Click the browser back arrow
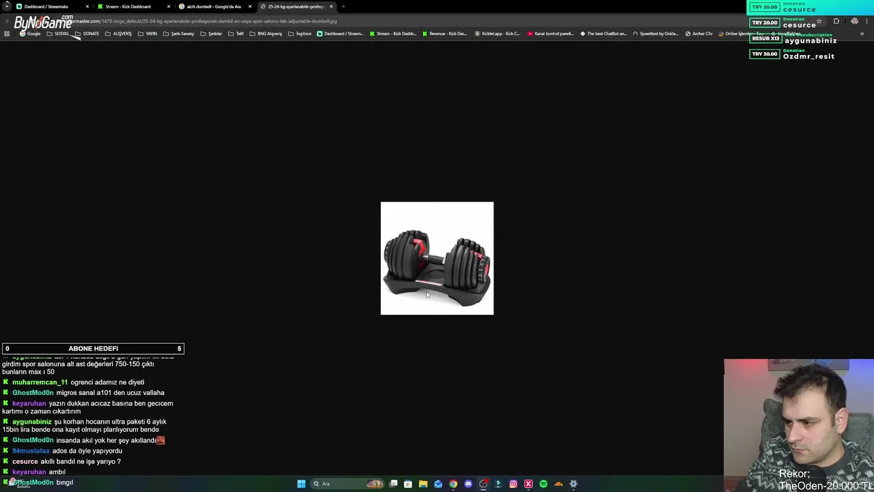Viewport: 874px width, 492px height. click(7, 21)
